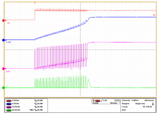Click the trigger A indicator box
160x115 pixels.
(x=94, y=100)
